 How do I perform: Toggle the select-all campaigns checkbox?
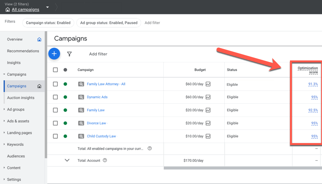click(55, 70)
